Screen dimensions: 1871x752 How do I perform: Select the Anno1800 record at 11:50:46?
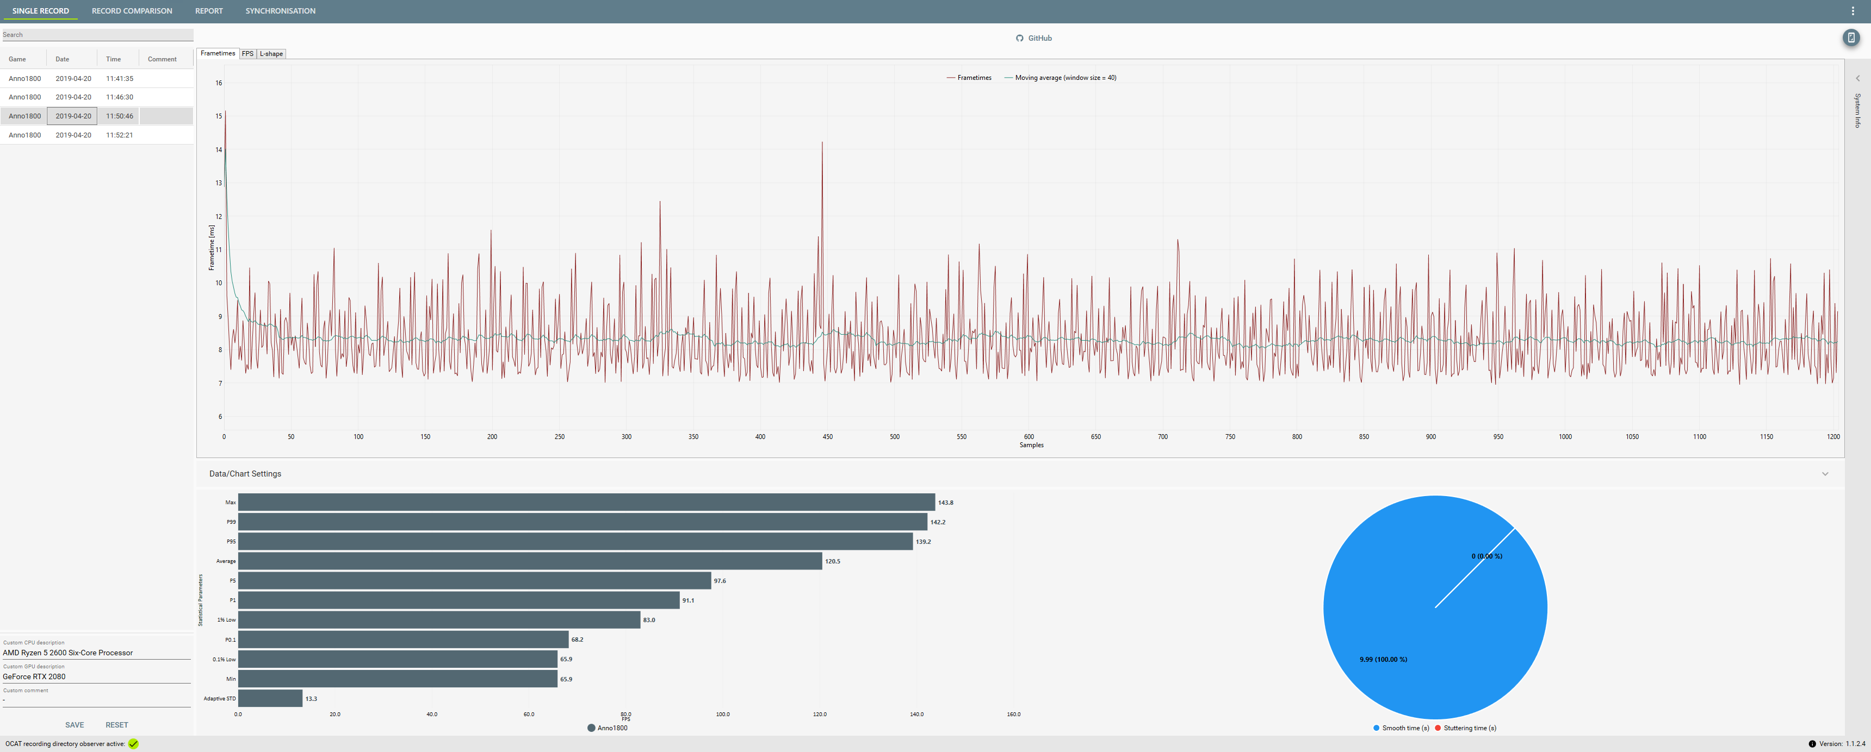coord(97,116)
